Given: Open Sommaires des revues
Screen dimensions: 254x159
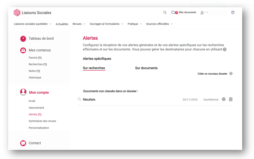Looking at the screenshot, I should (42, 121).
